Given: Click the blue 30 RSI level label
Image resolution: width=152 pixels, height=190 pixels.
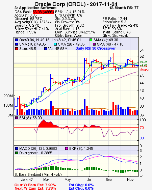Looking at the screenshot, I should click(x=142, y=138).
